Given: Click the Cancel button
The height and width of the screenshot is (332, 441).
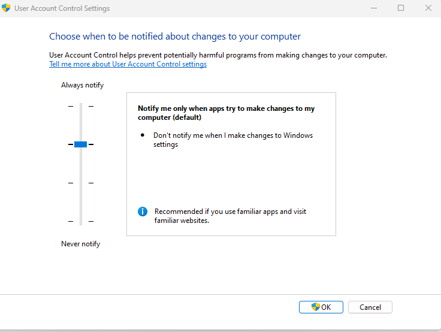Looking at the screenshot, I should pyautogui.click(x=370, y=307).
